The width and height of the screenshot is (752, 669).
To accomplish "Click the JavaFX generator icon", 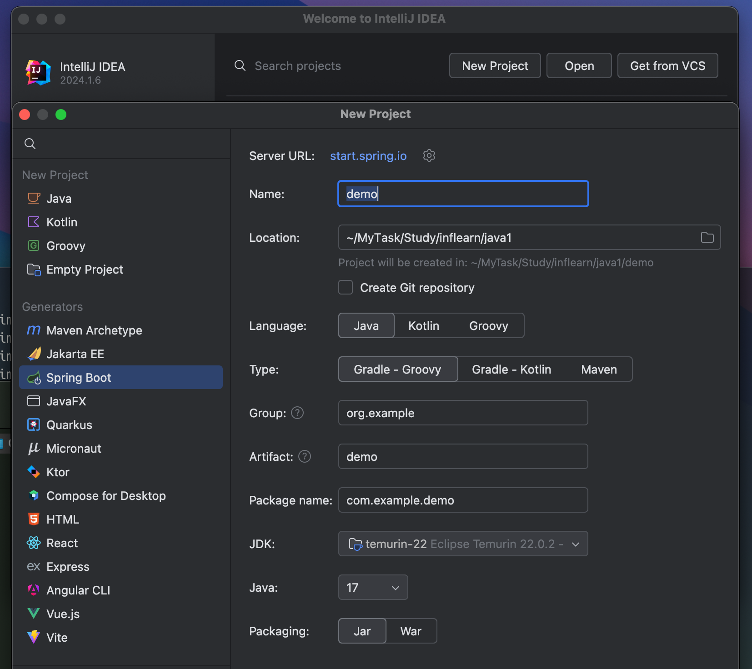I will pyautogui.click(x=34, y=401).
